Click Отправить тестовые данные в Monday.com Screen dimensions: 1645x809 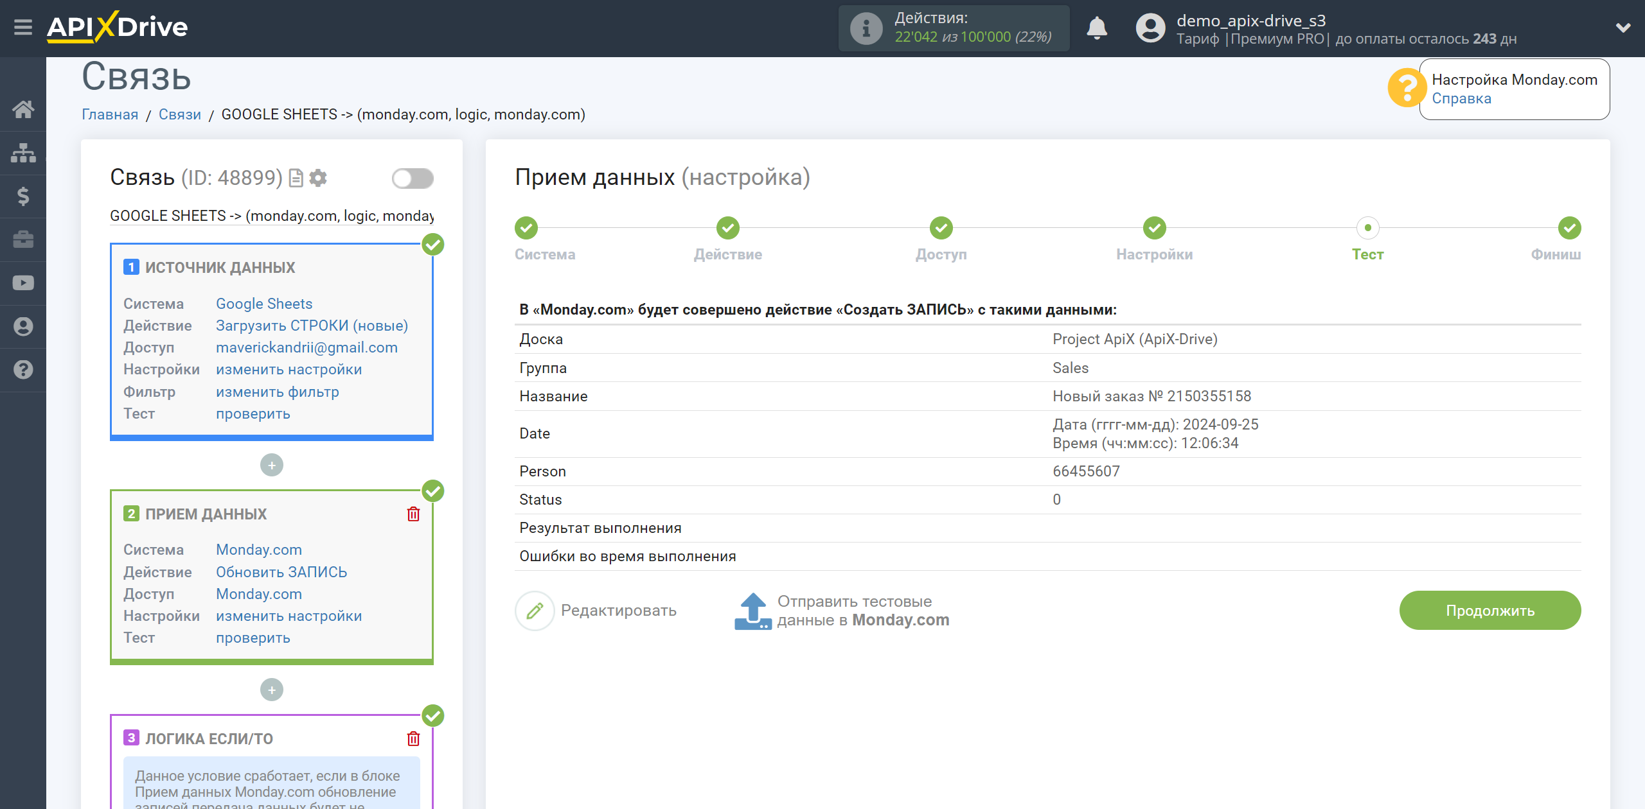[863, 611]
